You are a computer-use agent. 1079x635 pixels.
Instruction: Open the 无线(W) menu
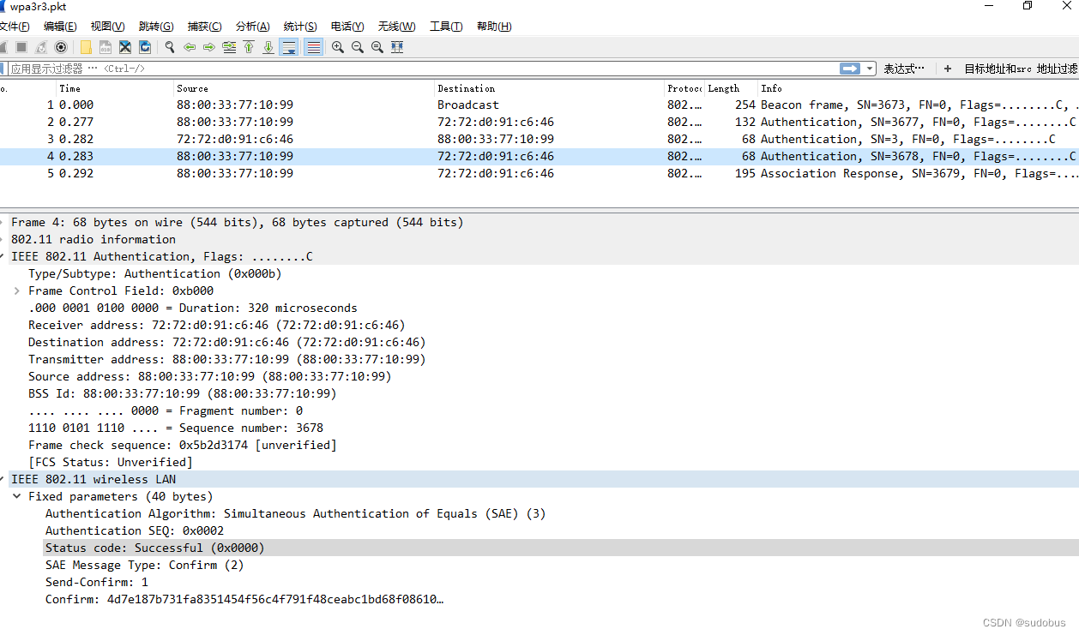[396, 27]
